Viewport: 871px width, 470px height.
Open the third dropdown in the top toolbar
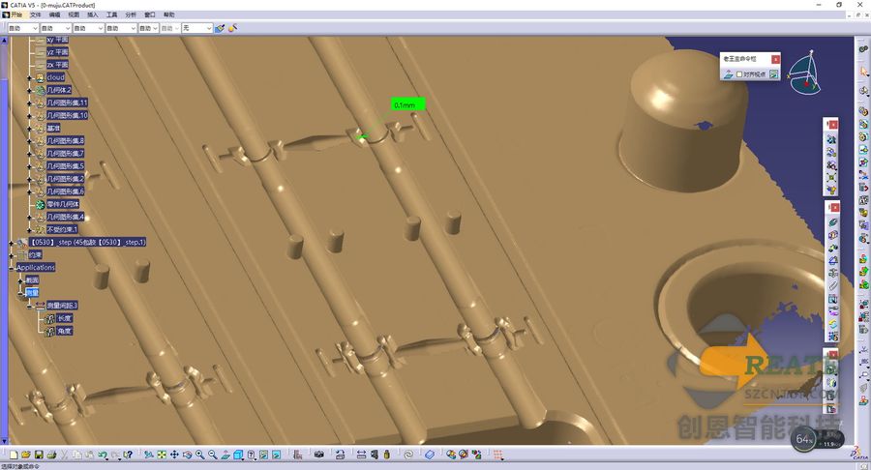coord(89,28)
